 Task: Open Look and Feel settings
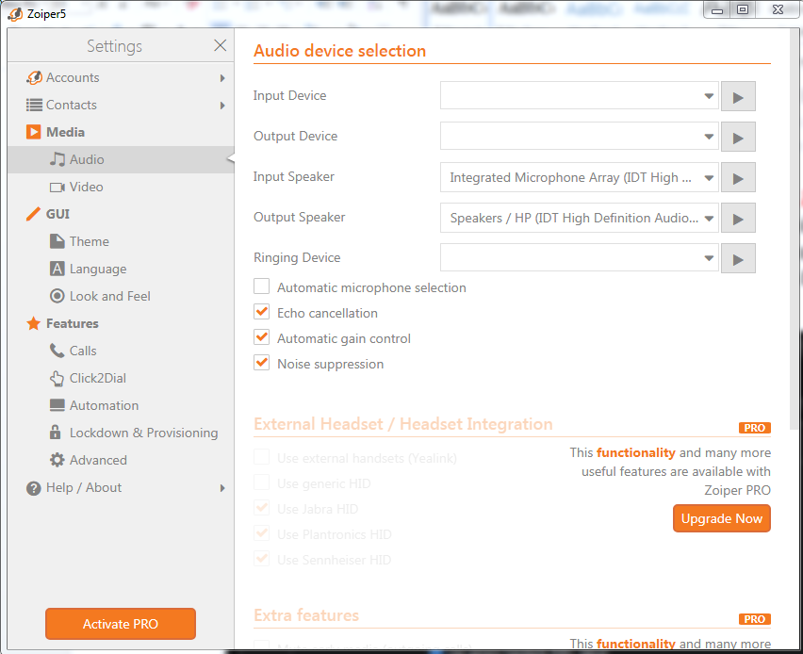[x=121, y=296]
